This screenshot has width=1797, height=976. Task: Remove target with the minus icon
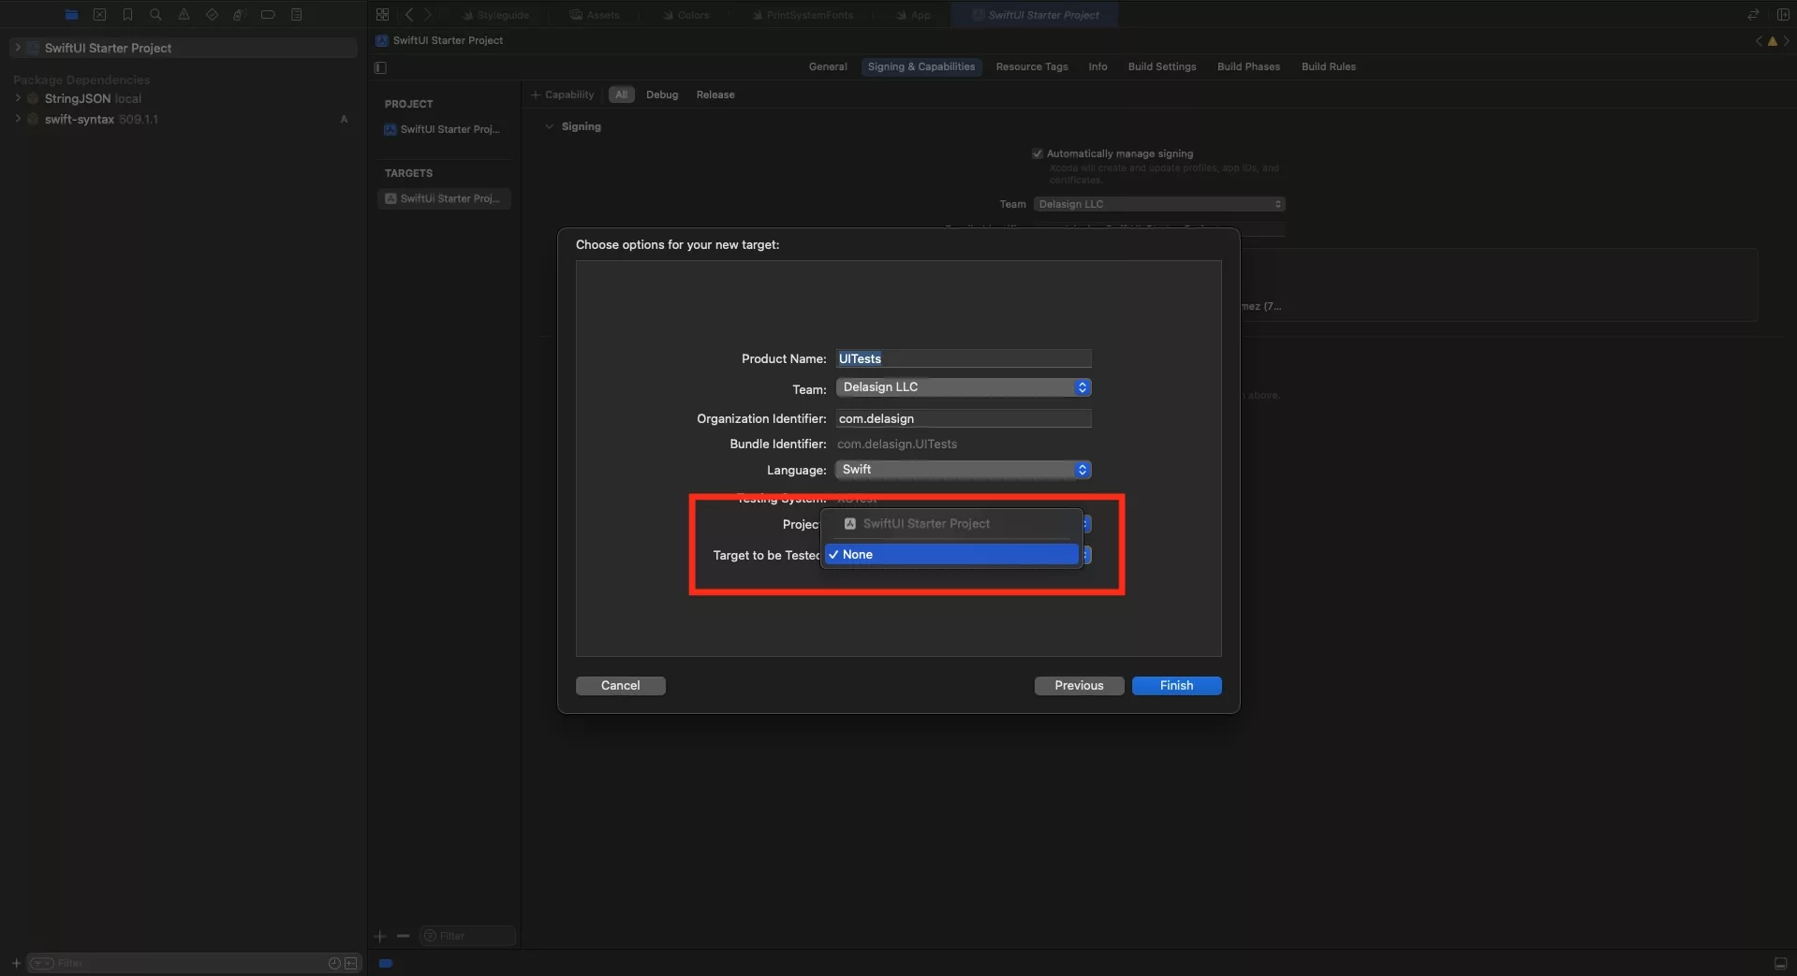tap(403, 936)
